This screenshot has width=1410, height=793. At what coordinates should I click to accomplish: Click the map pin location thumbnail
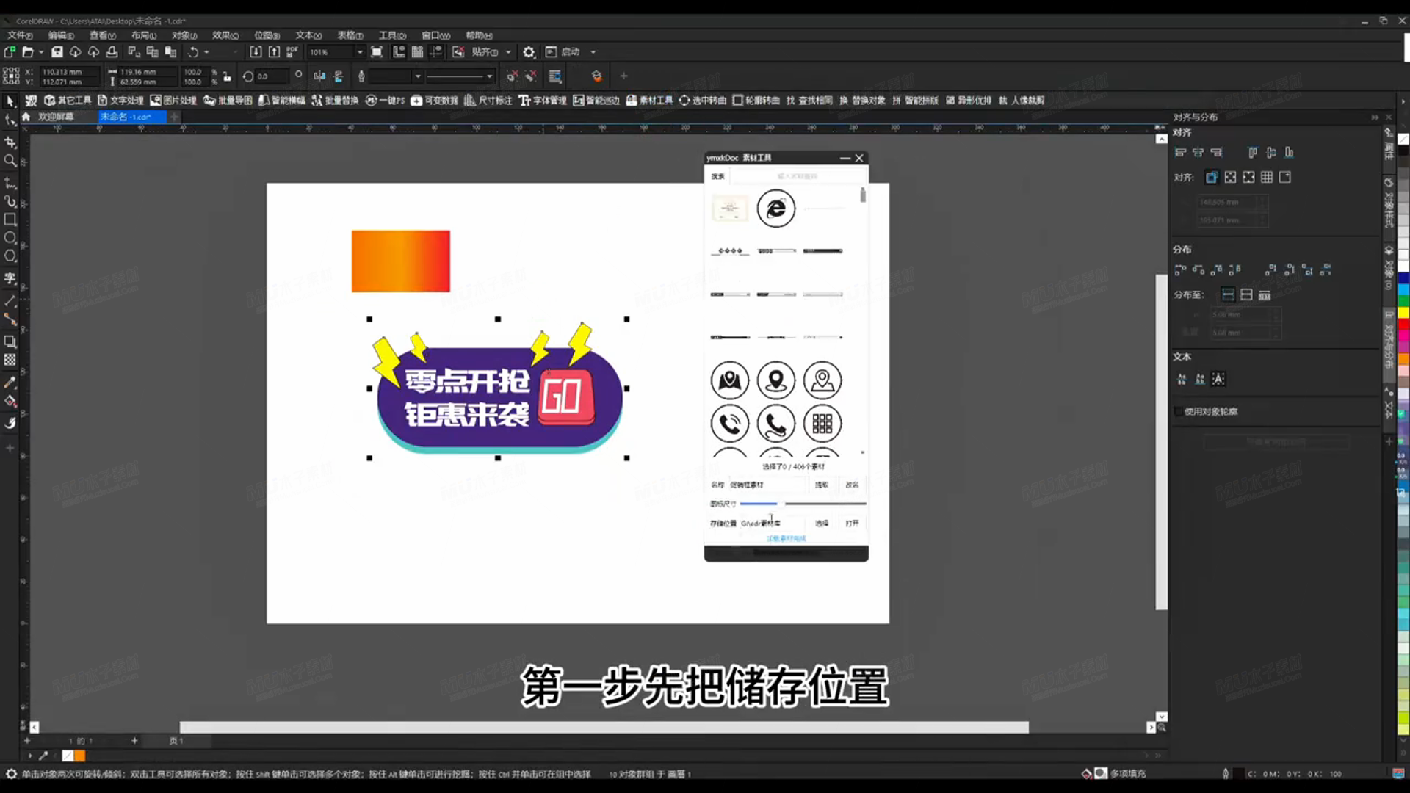click(775, 380)
